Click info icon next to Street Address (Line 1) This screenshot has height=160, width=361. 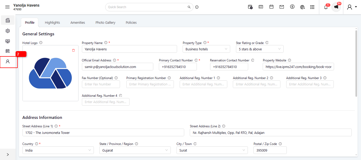coord(56,126)
